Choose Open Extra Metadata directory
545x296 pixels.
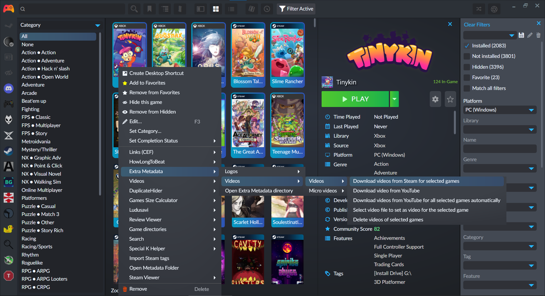click(263, 191)
